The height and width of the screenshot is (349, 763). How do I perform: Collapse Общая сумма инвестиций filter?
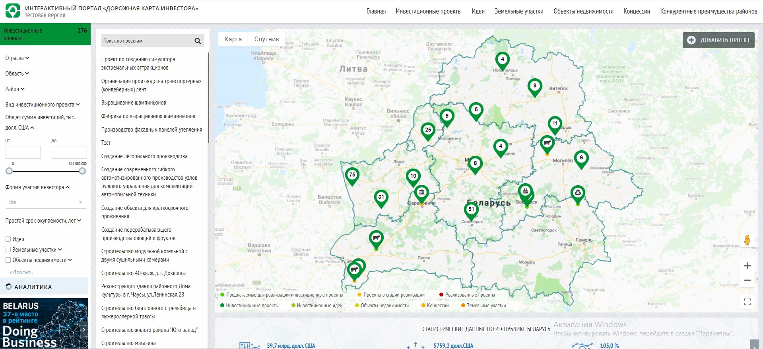(40, 122)
